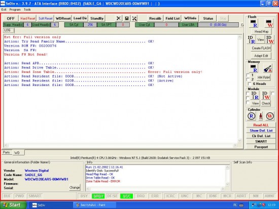279x209 pixels.
Task: Click the OFF power button
Action: [11, 18]
